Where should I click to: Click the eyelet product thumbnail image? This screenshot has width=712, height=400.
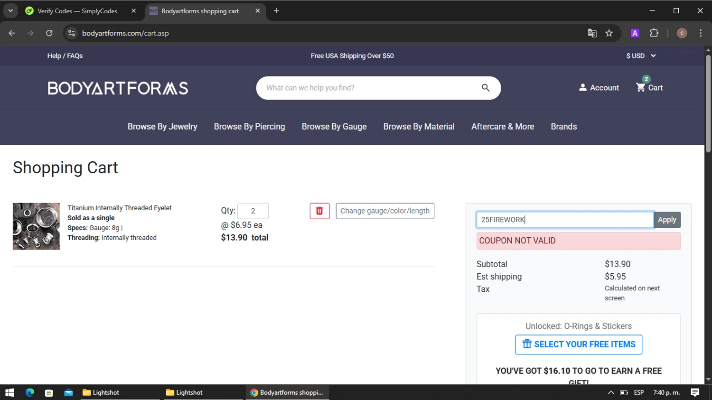click(36, 226)
